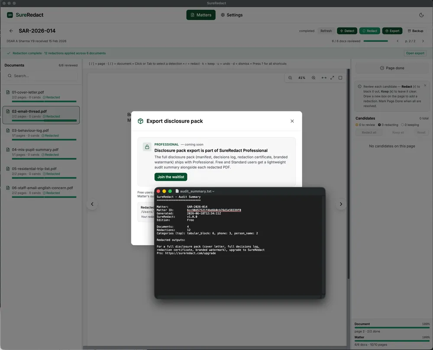Image resolution: width=433 pixels, height=350 pixels.
Task: Click the Document progress bar
Action: click(392, 328)
